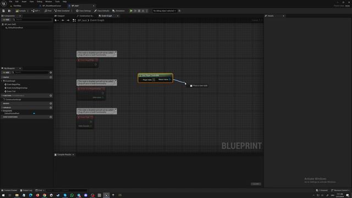Open WhatsApp from the taskbar
The height and width of the screenshot is (198, 352).
pyautogui.click(x=72, y=195)
